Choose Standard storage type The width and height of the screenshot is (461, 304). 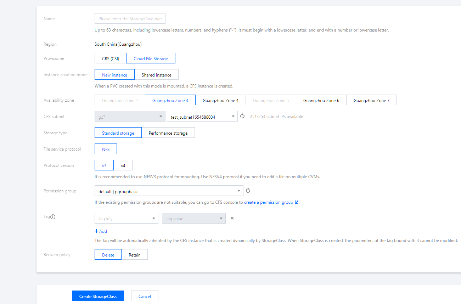pos(118,133)
